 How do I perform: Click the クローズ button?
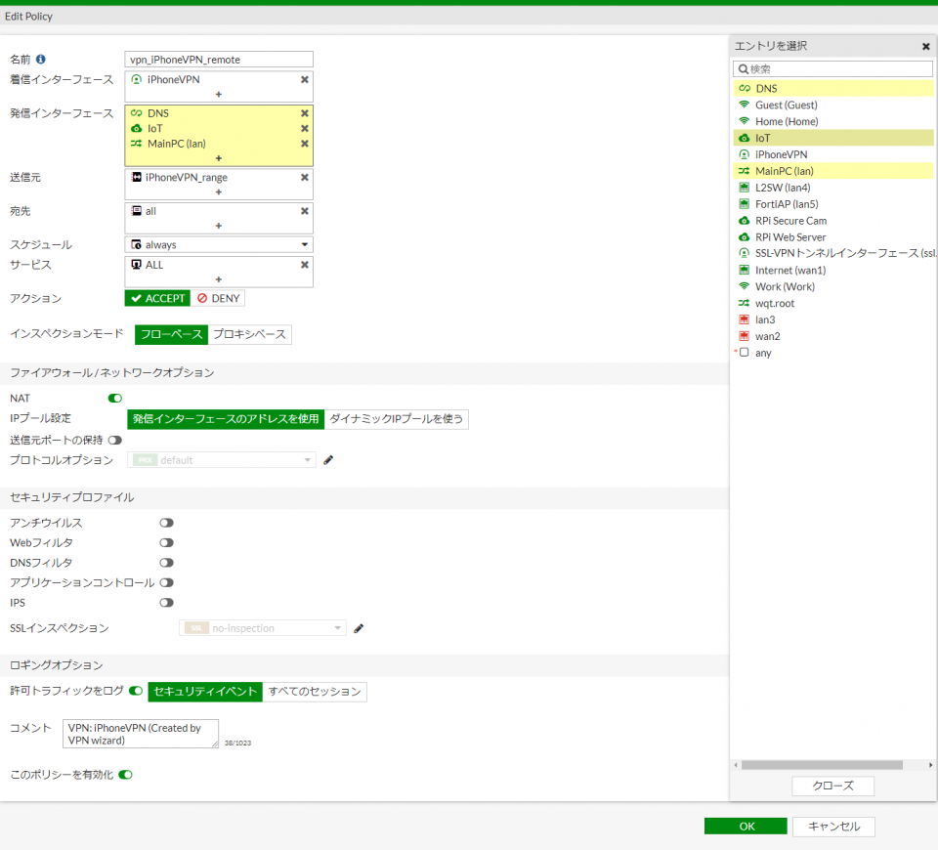click(x=832, y=786)
